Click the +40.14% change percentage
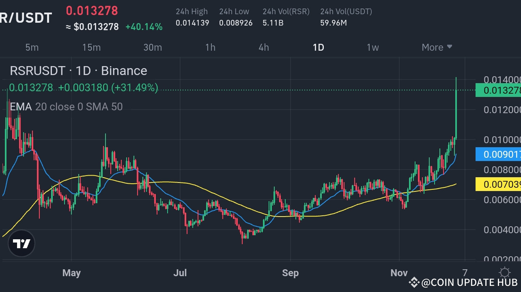521x292 pixels. 144,27
